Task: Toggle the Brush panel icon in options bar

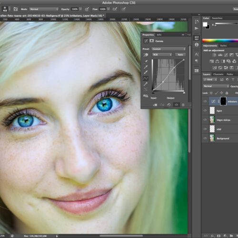Action: (16, 9)
